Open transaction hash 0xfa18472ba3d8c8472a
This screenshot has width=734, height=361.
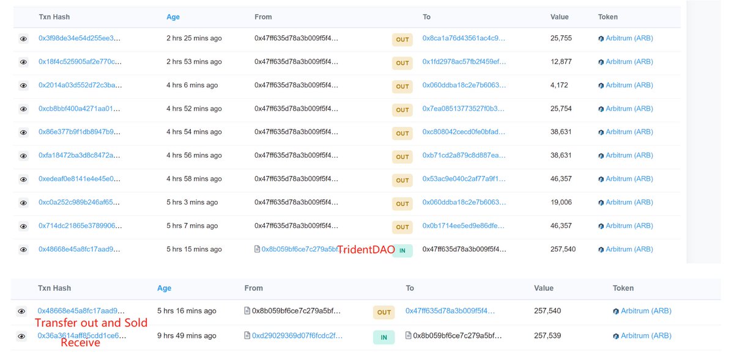80,155
